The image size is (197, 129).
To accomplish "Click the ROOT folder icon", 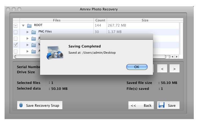I will pos(29,26).
